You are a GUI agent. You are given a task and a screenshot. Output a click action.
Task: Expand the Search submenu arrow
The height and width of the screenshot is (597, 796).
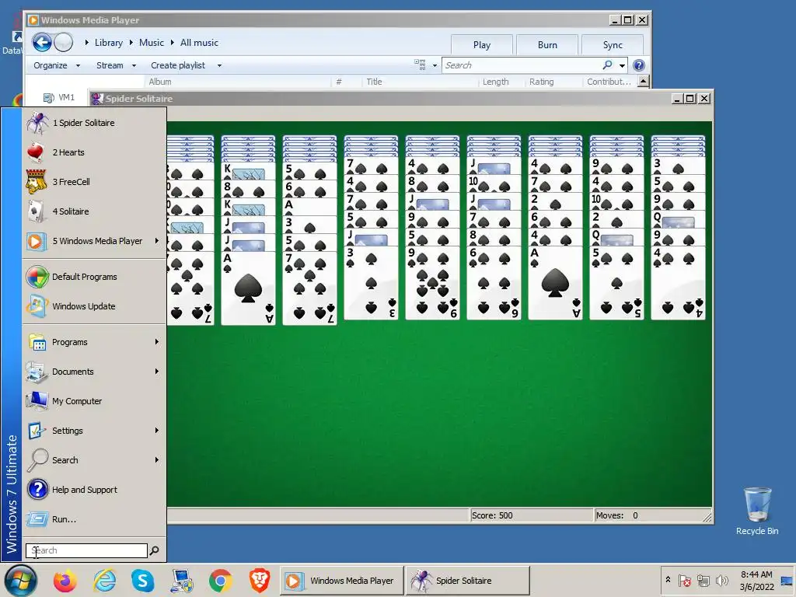157,460
